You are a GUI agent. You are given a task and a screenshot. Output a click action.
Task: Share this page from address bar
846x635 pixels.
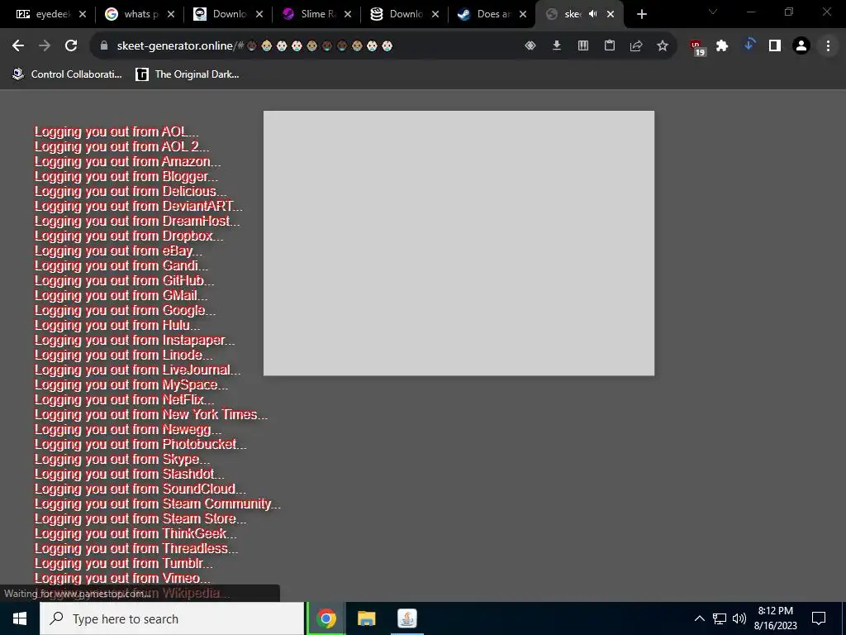click(636, 46)
